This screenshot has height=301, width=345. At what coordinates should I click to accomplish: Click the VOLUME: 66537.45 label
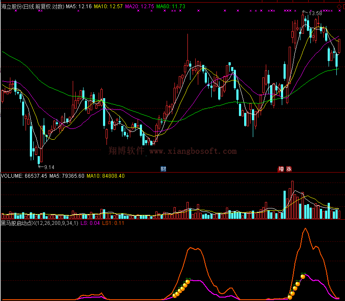[24, 176]
